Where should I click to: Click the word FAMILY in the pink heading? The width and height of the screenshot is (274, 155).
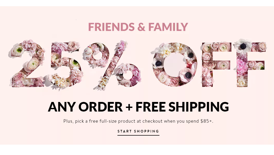coord(168,27)
